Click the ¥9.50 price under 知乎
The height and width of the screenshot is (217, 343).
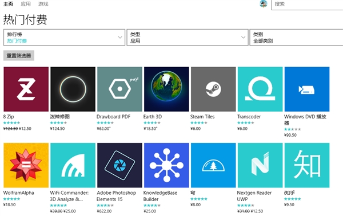pos(289,204)
